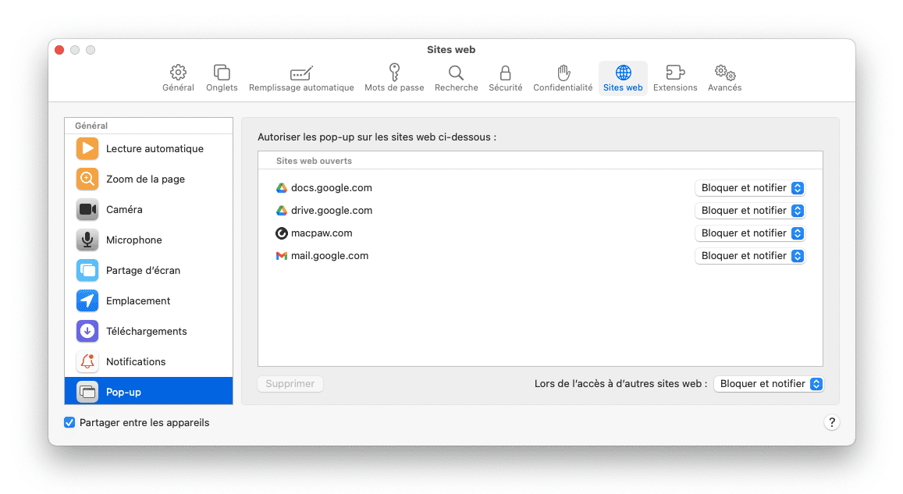Open the Extensions puzzle piece icon

tap(675, 73)
